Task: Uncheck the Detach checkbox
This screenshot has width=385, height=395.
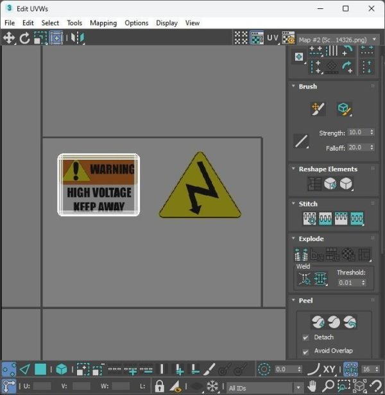Action: 305,337
